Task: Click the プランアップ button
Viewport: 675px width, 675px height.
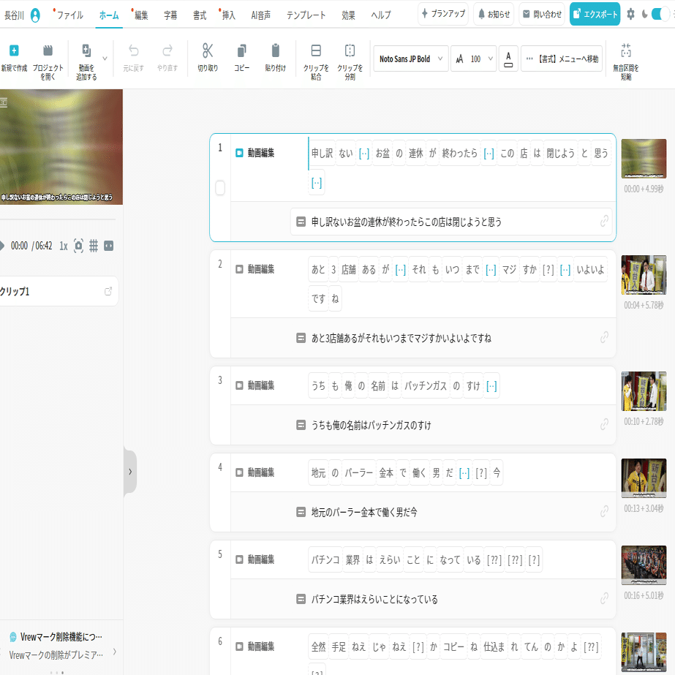Action: click(443, 14)
